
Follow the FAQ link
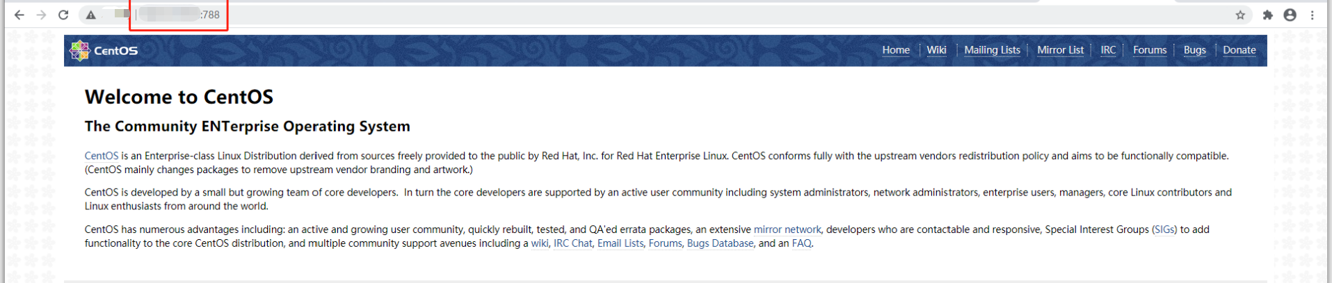coord(801,243)
